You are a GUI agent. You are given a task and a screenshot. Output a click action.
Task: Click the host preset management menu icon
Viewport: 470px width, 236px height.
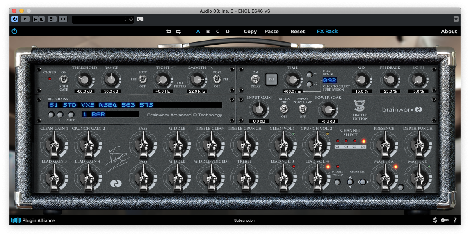click(x=63, y=19)
